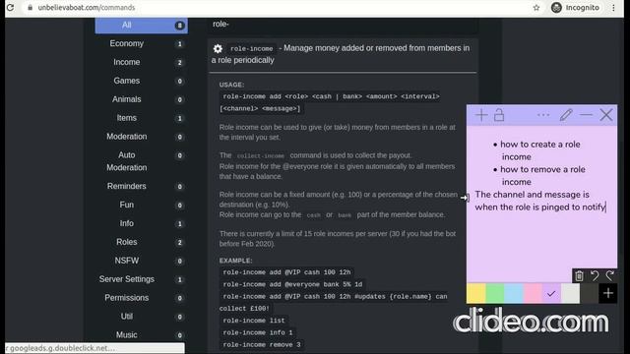Click the black plus button beside color swatches
Screen dimensions: 630x354
pos(608,293)
